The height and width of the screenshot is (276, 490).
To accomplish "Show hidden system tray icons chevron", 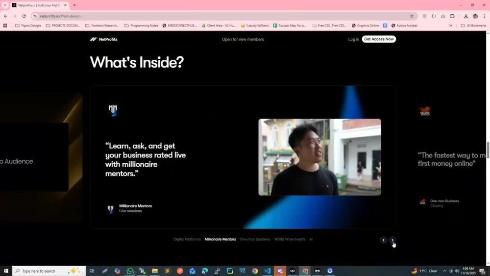I will (x=444, y=271).
